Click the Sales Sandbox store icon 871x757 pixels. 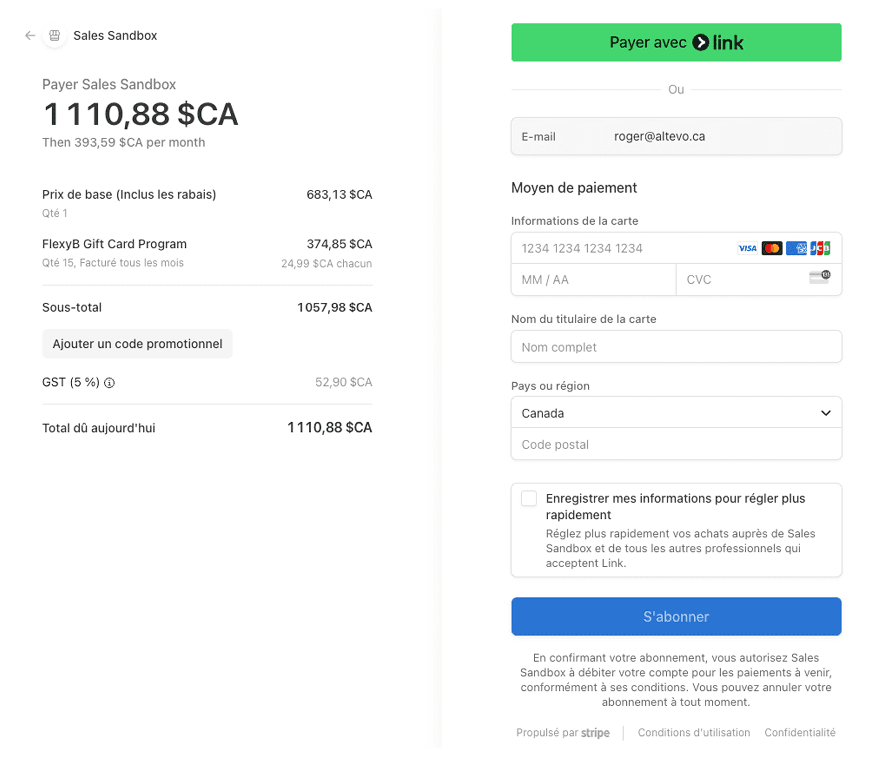coord(54,35)
